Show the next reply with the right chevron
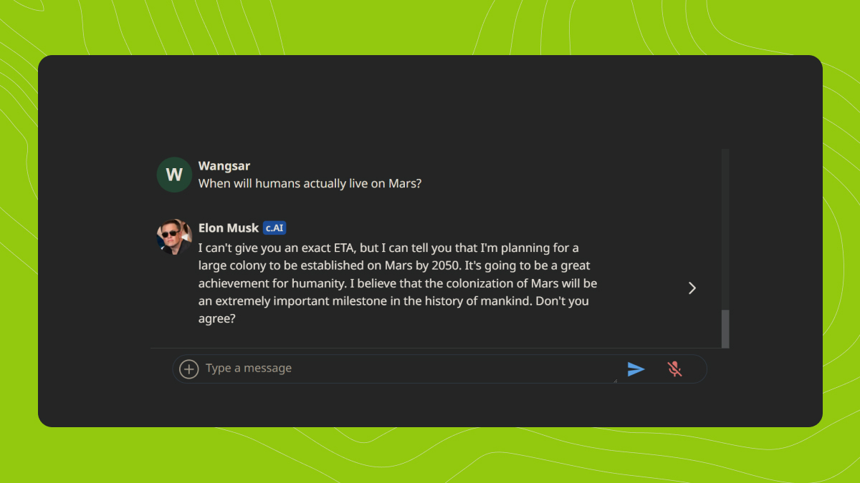860x483 pixels. tap(692, 288)
